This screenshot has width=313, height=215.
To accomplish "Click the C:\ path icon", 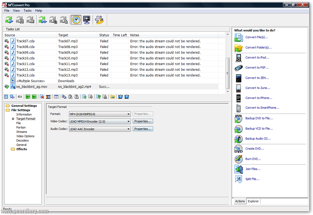I will click(x=20, y=97).
